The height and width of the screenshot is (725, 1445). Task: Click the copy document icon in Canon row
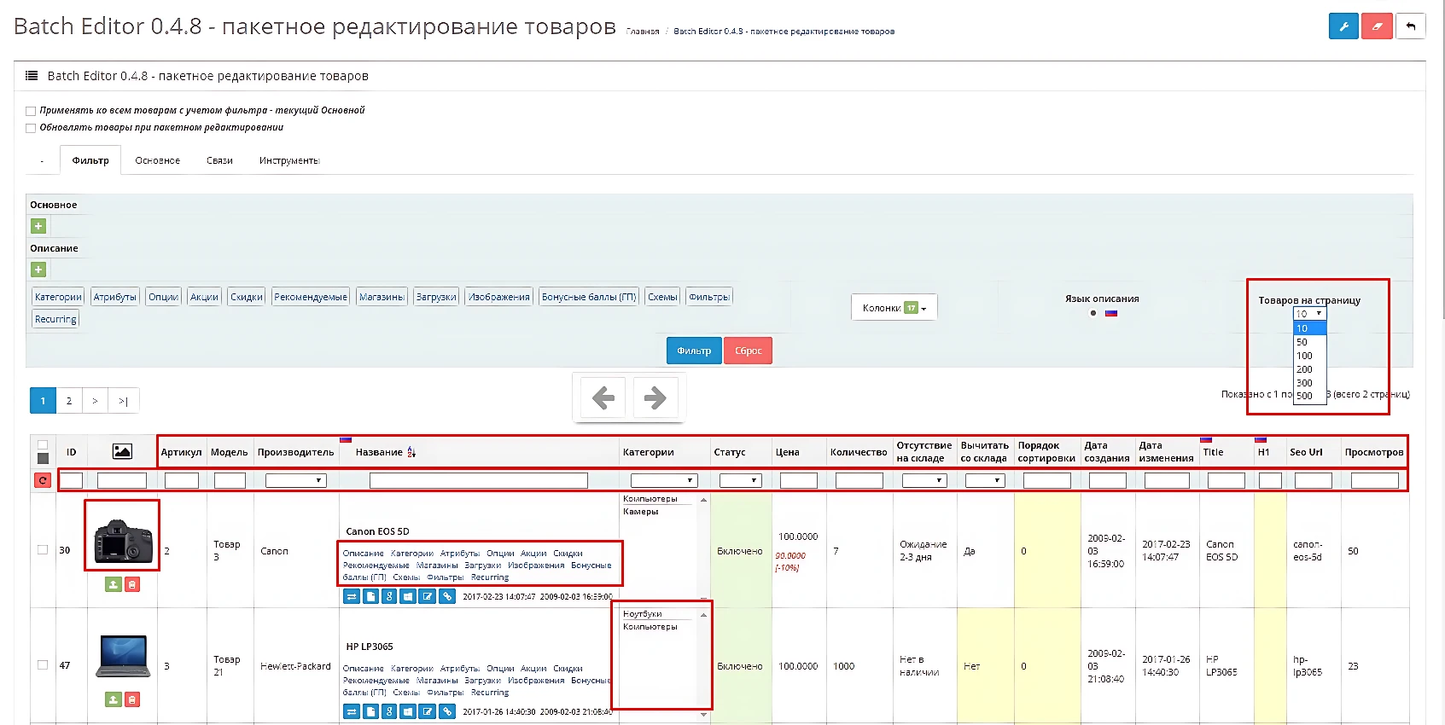coord(370,596)
